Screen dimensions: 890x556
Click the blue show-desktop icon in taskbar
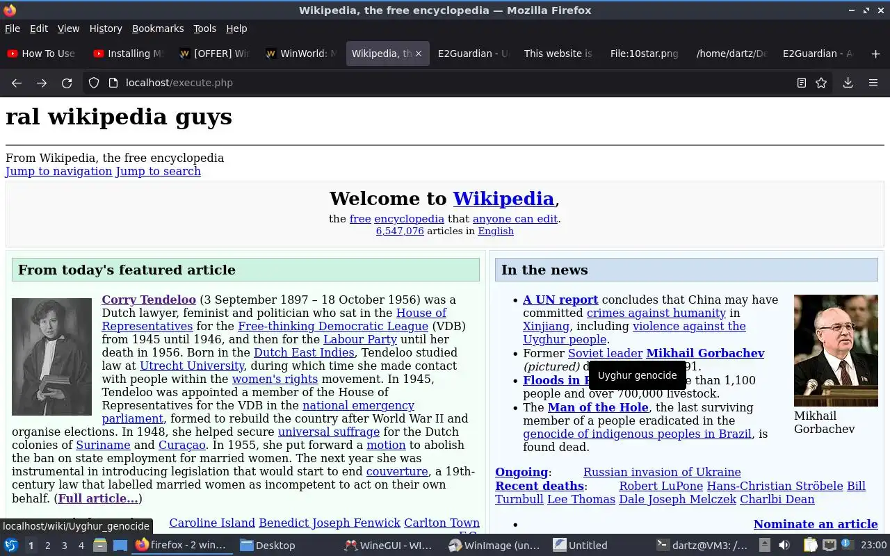[x=120, y=546]
